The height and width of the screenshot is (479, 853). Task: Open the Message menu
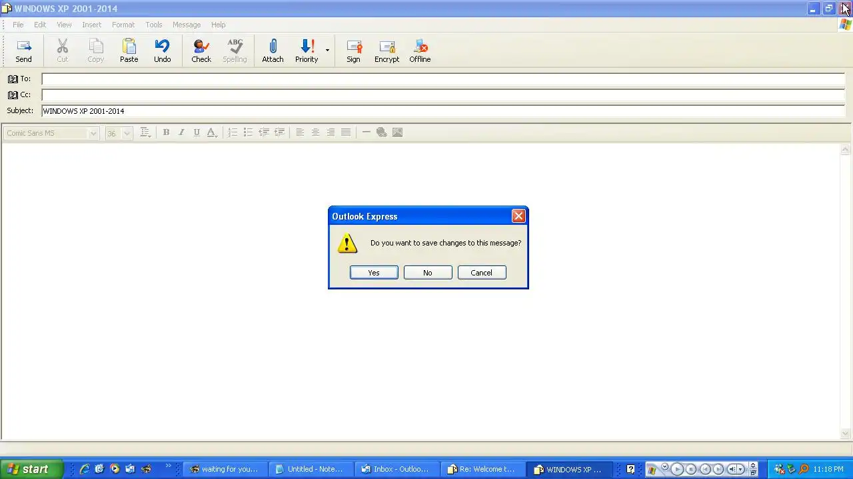[x=187, y=25]
